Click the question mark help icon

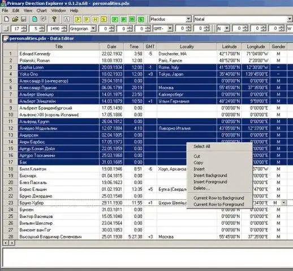coord(54,19)
